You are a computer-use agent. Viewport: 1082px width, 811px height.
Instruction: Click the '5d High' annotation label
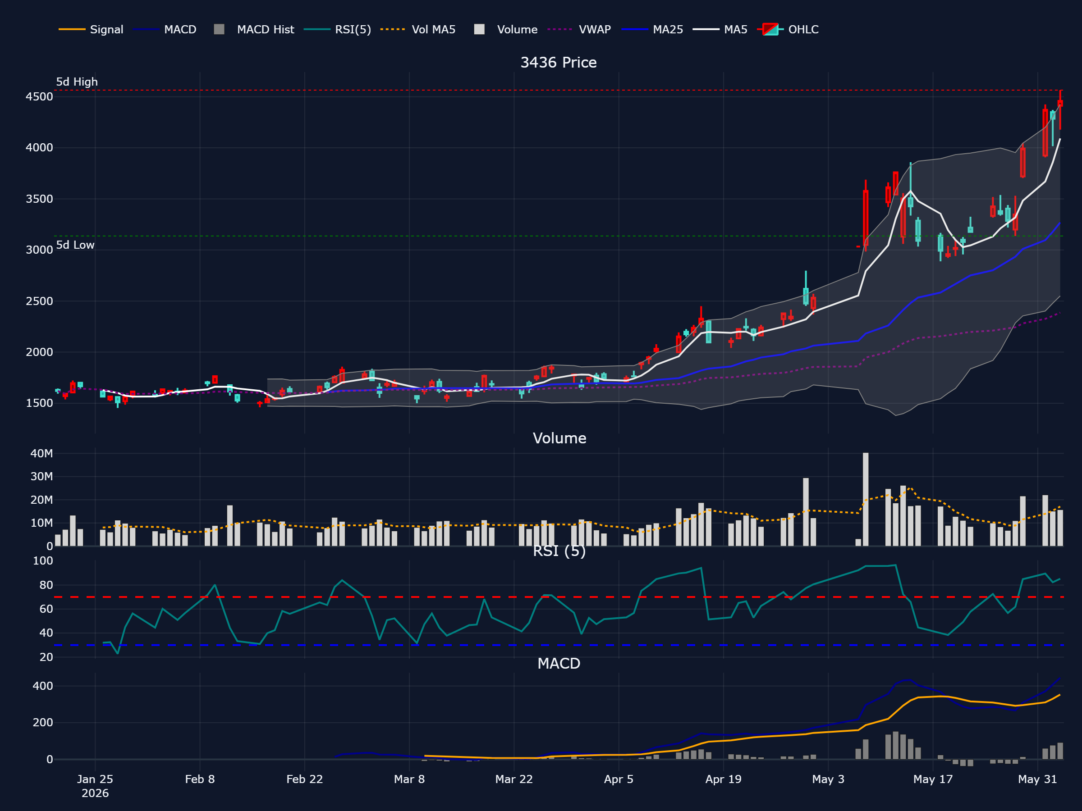tap(77, 82)
